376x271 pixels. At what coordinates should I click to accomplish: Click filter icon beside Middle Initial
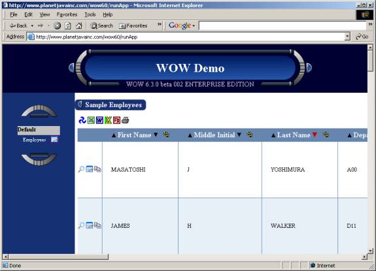(x=250, y=135)
